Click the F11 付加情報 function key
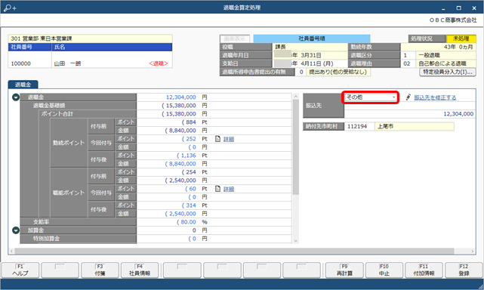 pyautogui.click(x=424, y=270)
